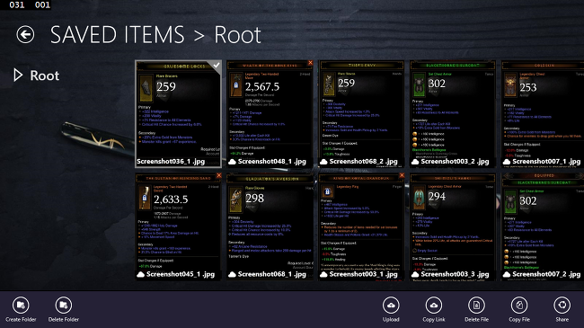The height and width of the screenshot is (328, 584).
Task: Open thumbnail Screenshot048_1.jpg
Action: coord(270,114)
